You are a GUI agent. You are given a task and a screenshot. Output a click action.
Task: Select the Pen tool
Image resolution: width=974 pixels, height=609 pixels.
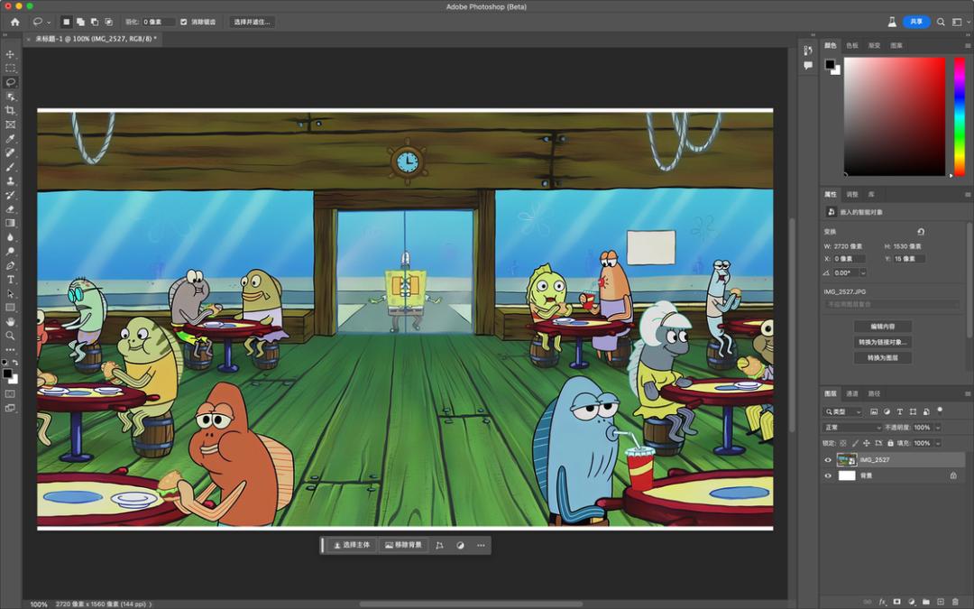click(x=11, y=265)
